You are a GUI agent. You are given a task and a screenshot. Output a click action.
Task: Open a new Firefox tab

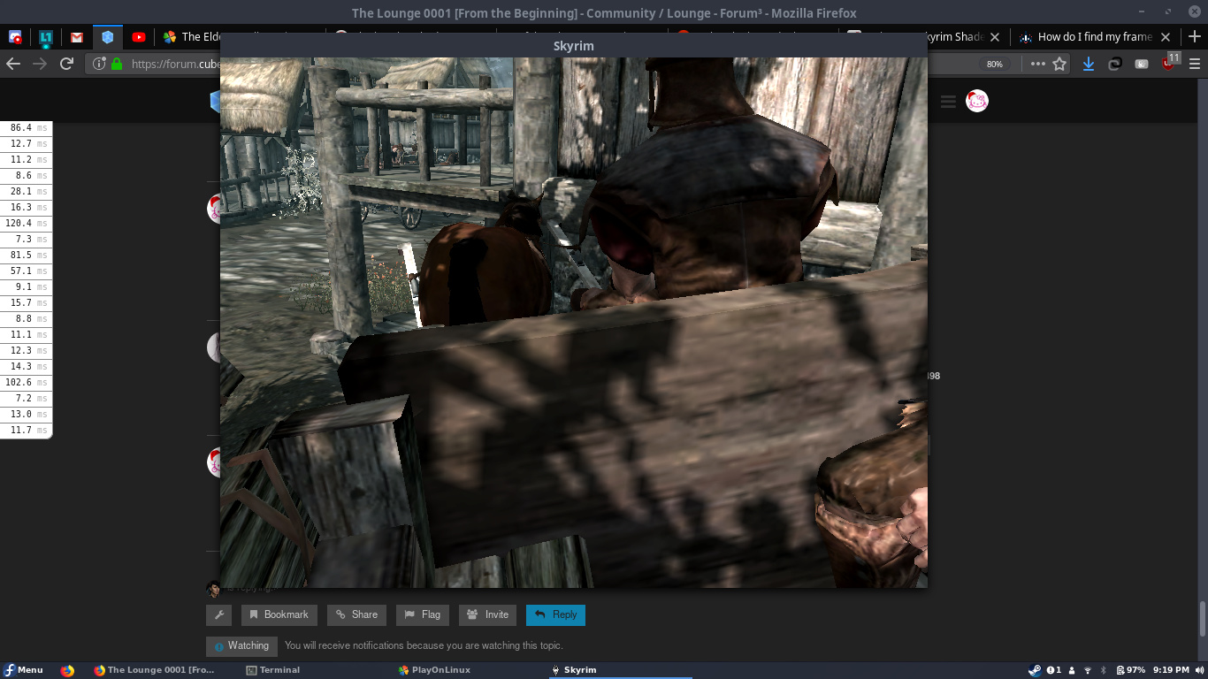(x=1195, y=37)
